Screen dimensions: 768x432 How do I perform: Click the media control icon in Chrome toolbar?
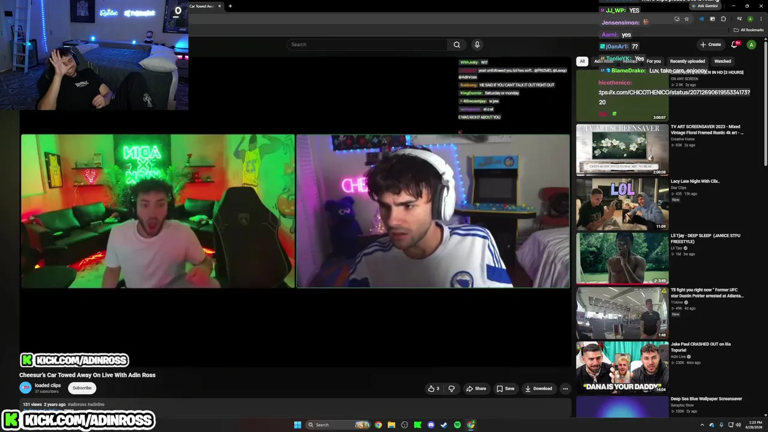coord(739,19)
